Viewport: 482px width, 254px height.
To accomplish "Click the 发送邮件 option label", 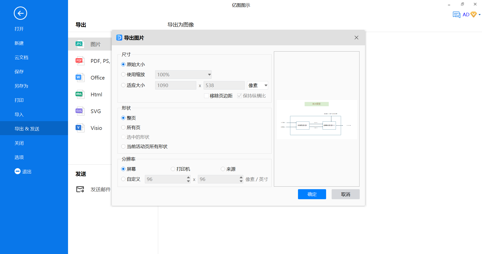I will coord(101,189).
